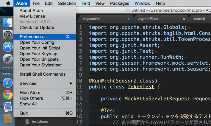Open the Packages menu
Viewport: 211px width, 126px height.
coord(120,3)
